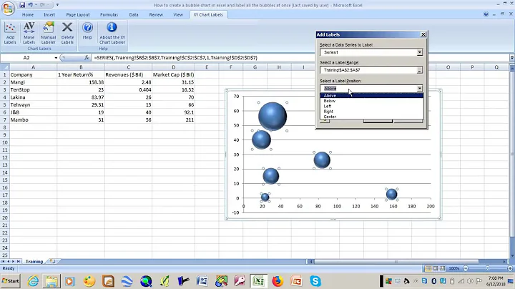The image size is (515, 289).
Task: Switch to Page Layout view in status bar
Action: tap(436, 268)
